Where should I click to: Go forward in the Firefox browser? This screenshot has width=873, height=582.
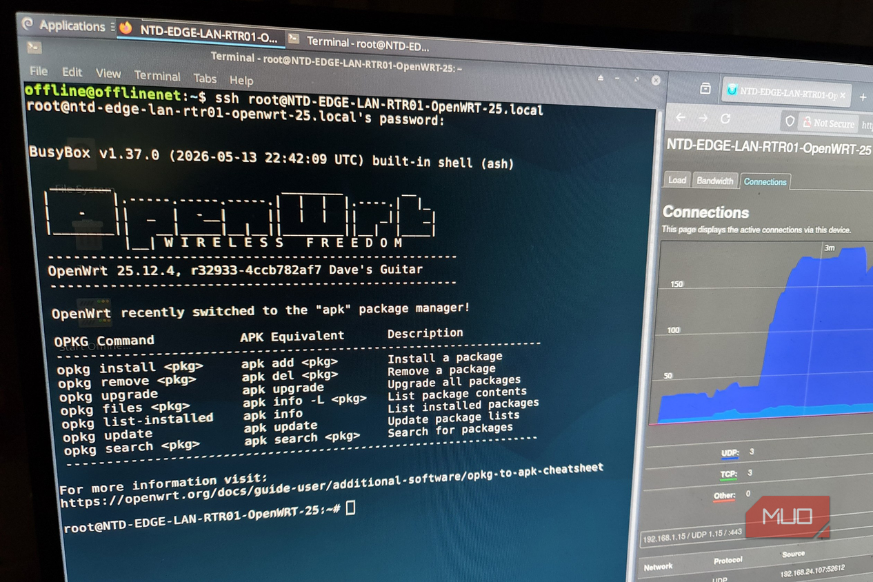coord(703,118)
